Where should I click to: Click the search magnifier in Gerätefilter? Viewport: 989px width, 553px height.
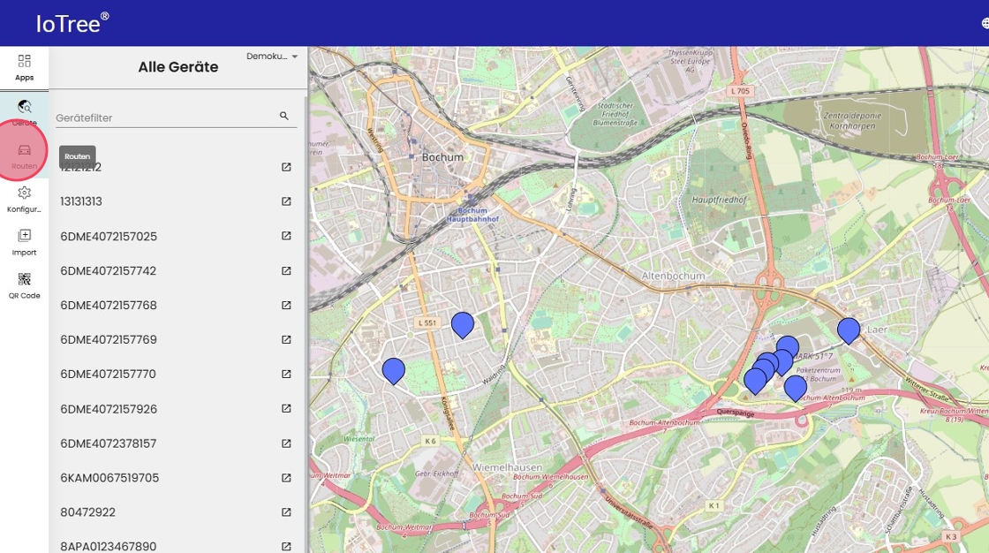(284, 116)
